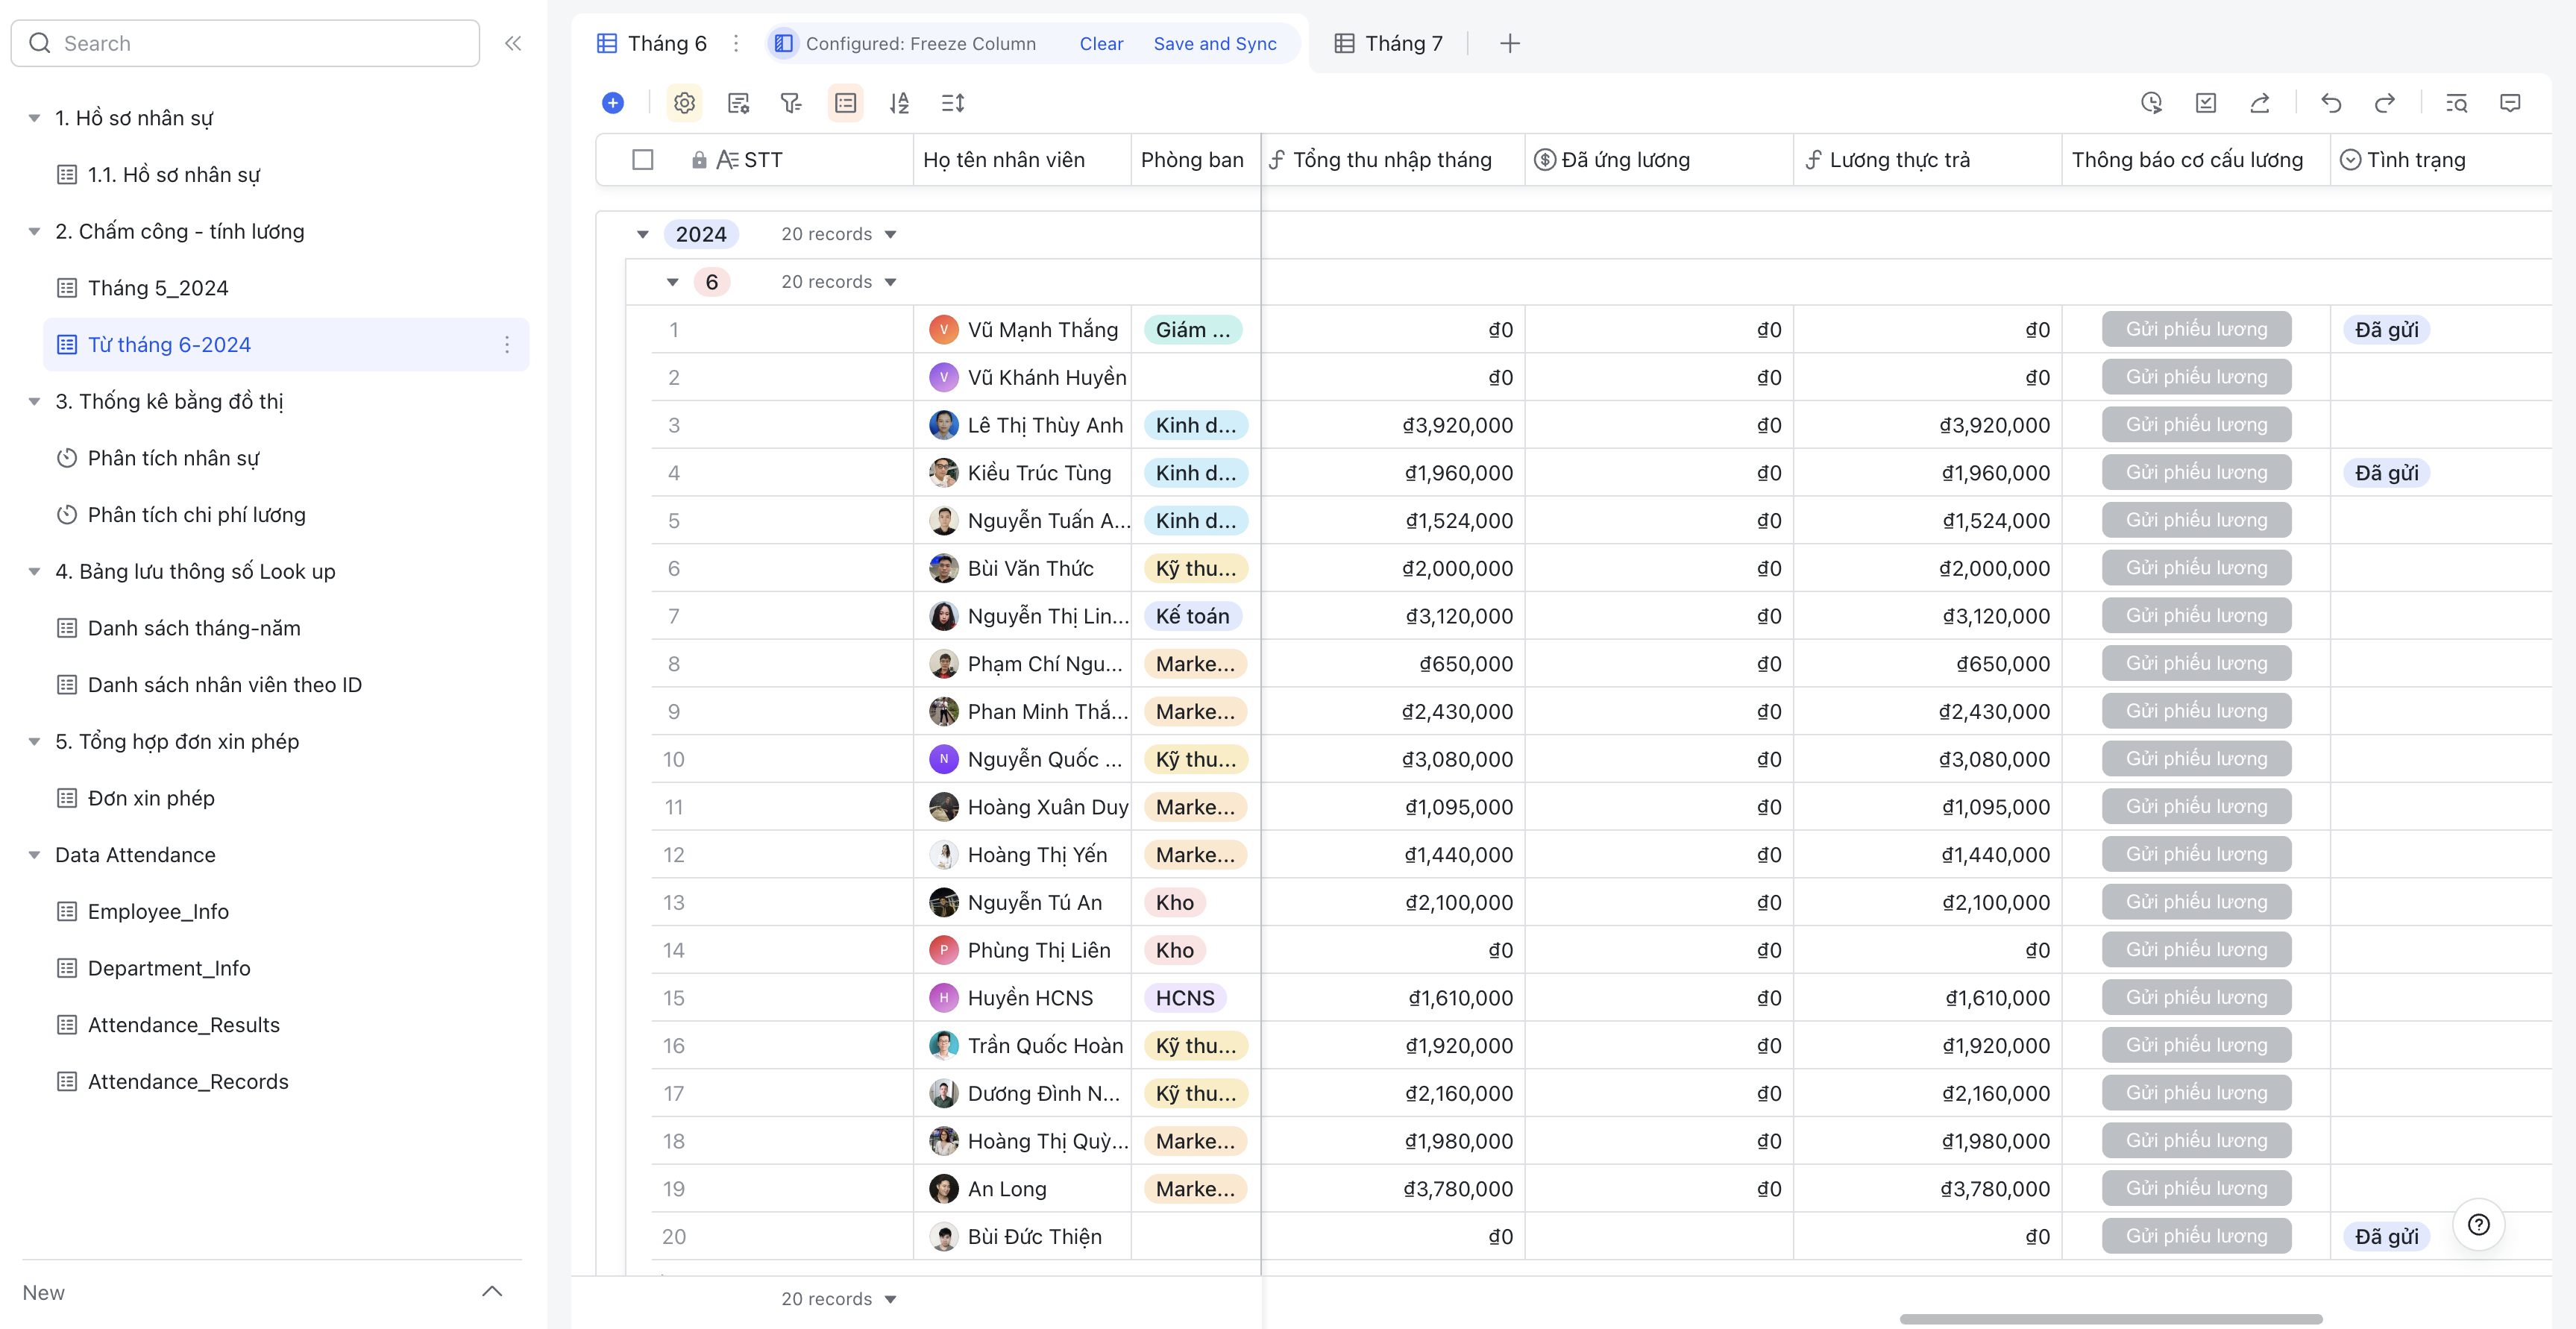Click Gửi phiếu lương for An Long

pos(2196,1188)
